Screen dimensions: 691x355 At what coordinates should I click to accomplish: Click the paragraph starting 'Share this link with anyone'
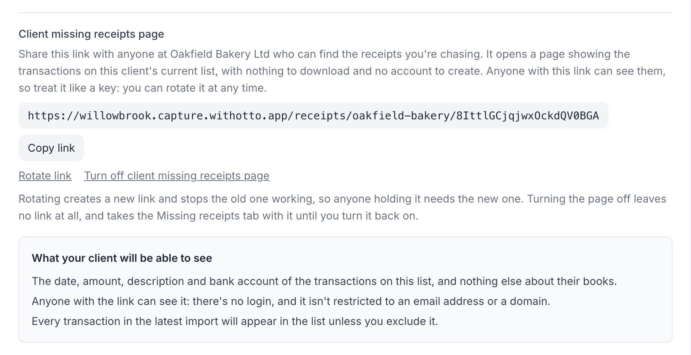pyautogui.click(x=342, y=71)
